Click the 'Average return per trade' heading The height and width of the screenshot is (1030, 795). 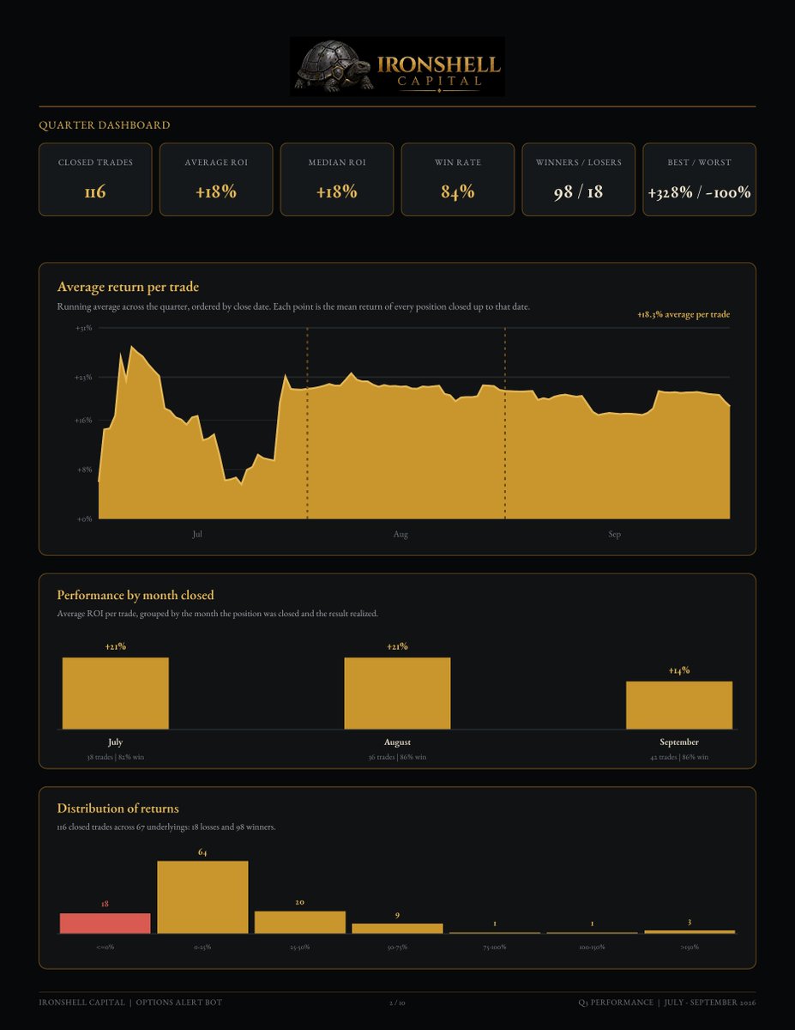click(x=128, y=287)
